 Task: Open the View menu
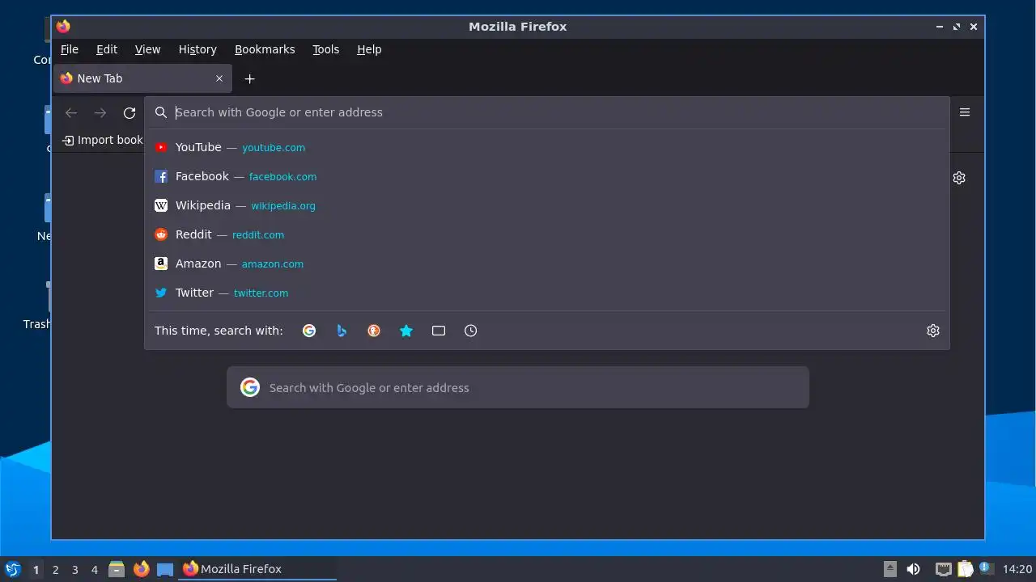(x=147, y=49)
